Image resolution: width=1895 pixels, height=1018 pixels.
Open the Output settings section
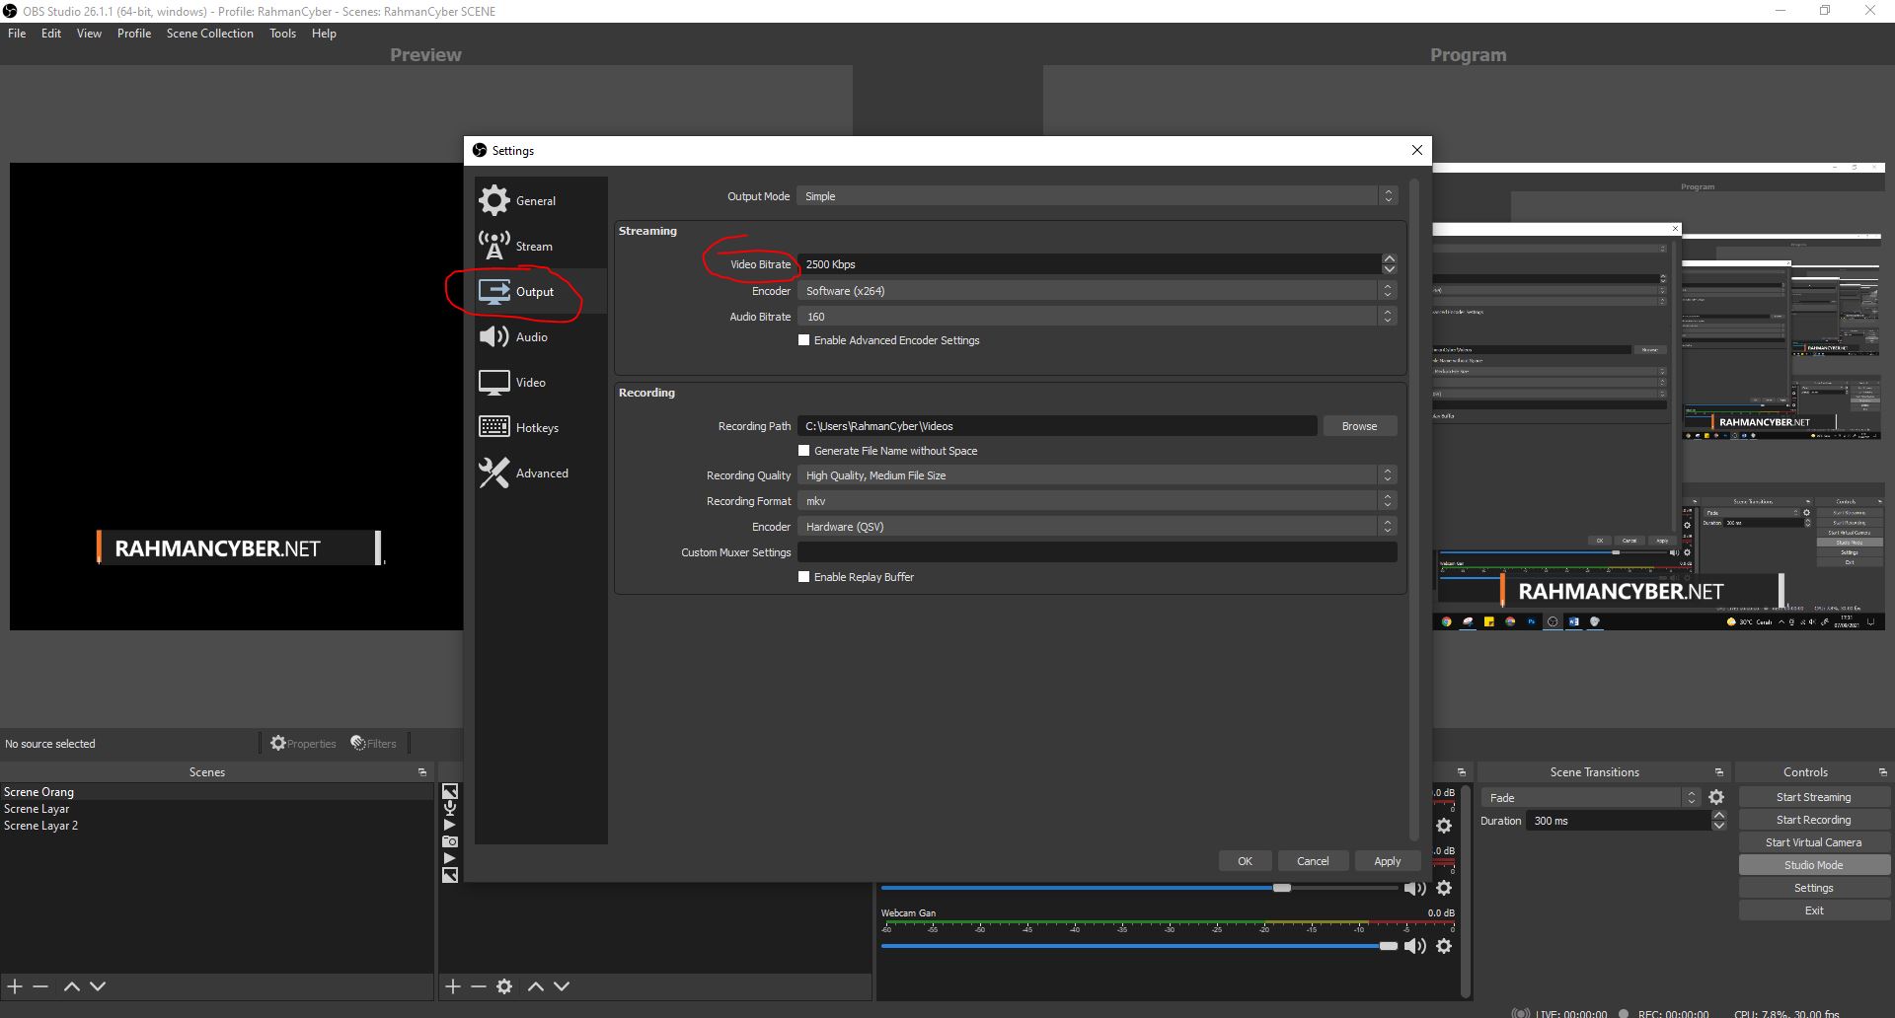(534, 291)
